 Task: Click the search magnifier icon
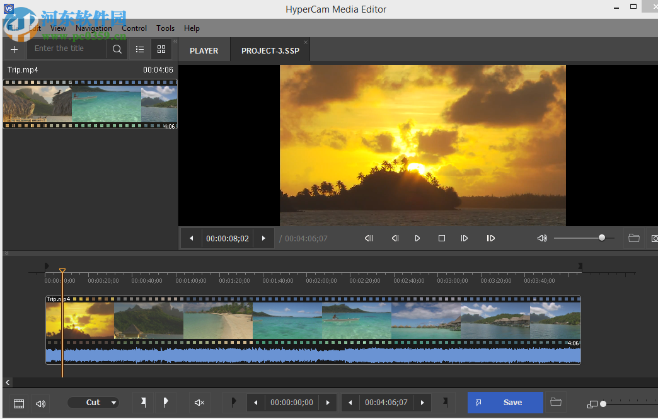[x=117, y=49]
